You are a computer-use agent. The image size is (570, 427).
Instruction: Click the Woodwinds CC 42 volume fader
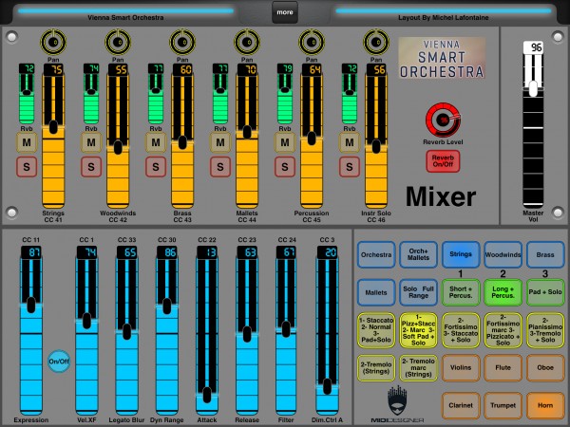tap(118, 136)
